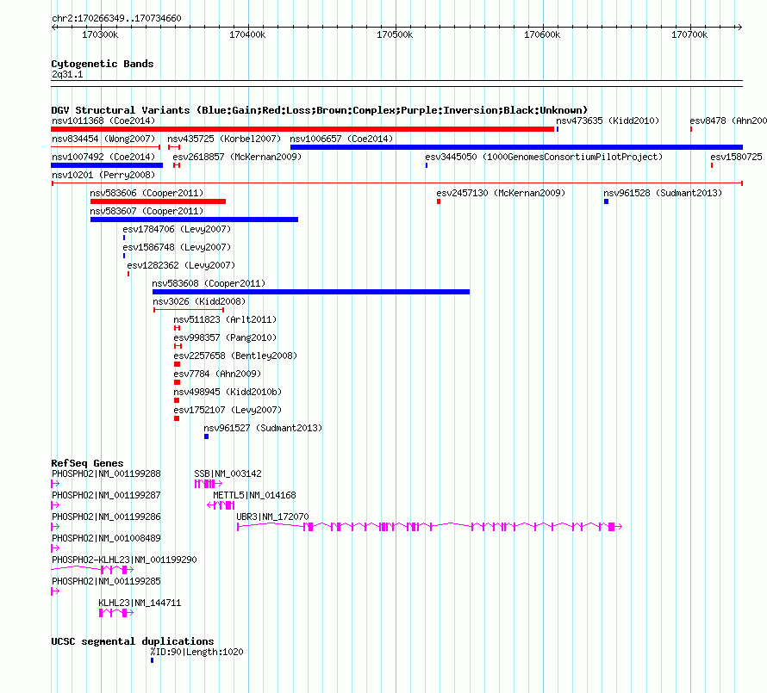Click the 170400k ruler label
The width and height of the screenshot is (767, 693).
[247, 34]
